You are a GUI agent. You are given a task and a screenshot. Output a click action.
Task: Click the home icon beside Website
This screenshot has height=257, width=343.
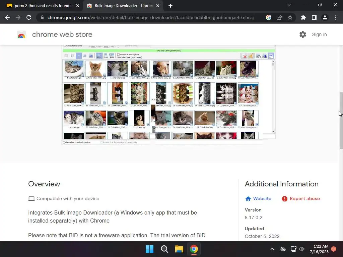[248, 199]
